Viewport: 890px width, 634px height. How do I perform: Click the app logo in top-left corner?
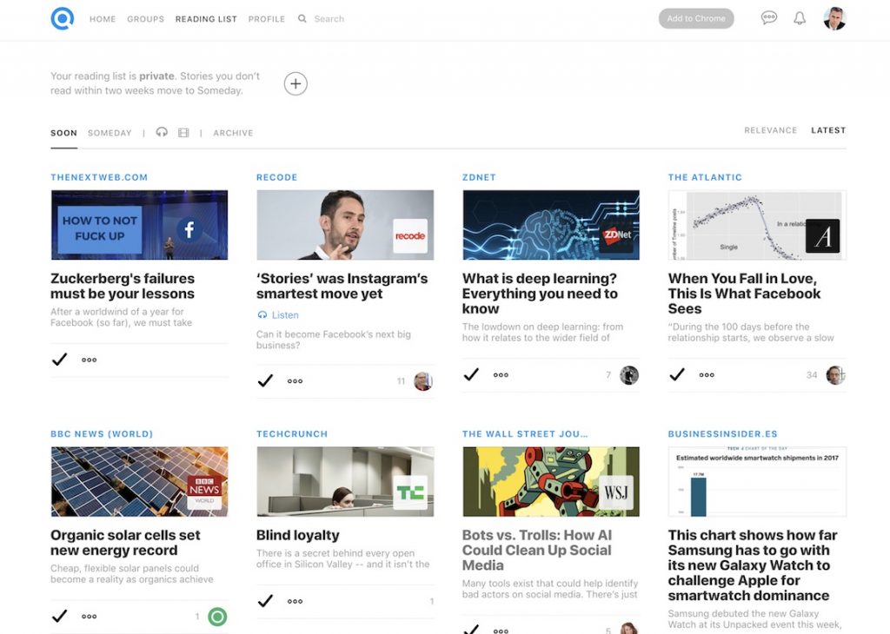62,18
